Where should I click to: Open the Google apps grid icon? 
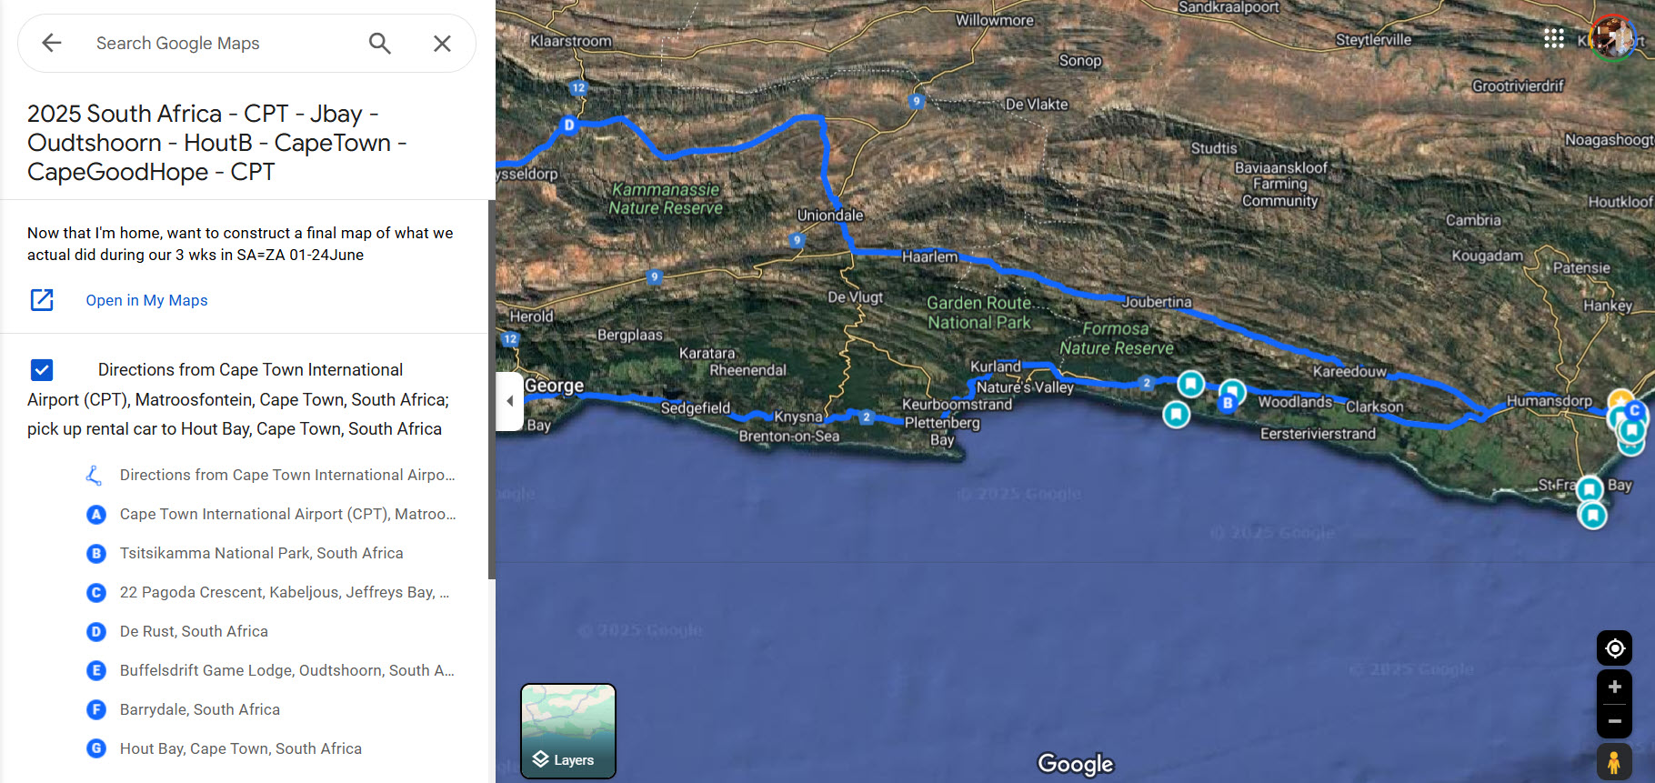coord(1554,38)
